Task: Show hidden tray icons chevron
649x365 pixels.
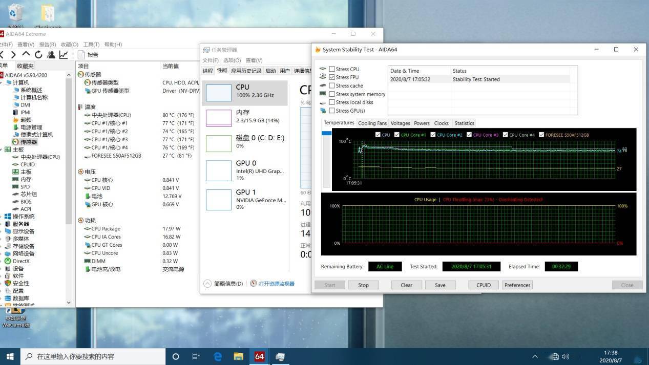Action: click(x=535, y=357)
